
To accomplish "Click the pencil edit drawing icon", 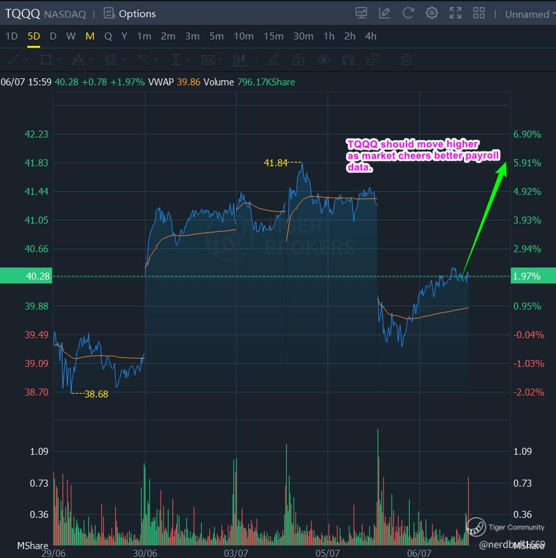I will [x=274, y=59].
